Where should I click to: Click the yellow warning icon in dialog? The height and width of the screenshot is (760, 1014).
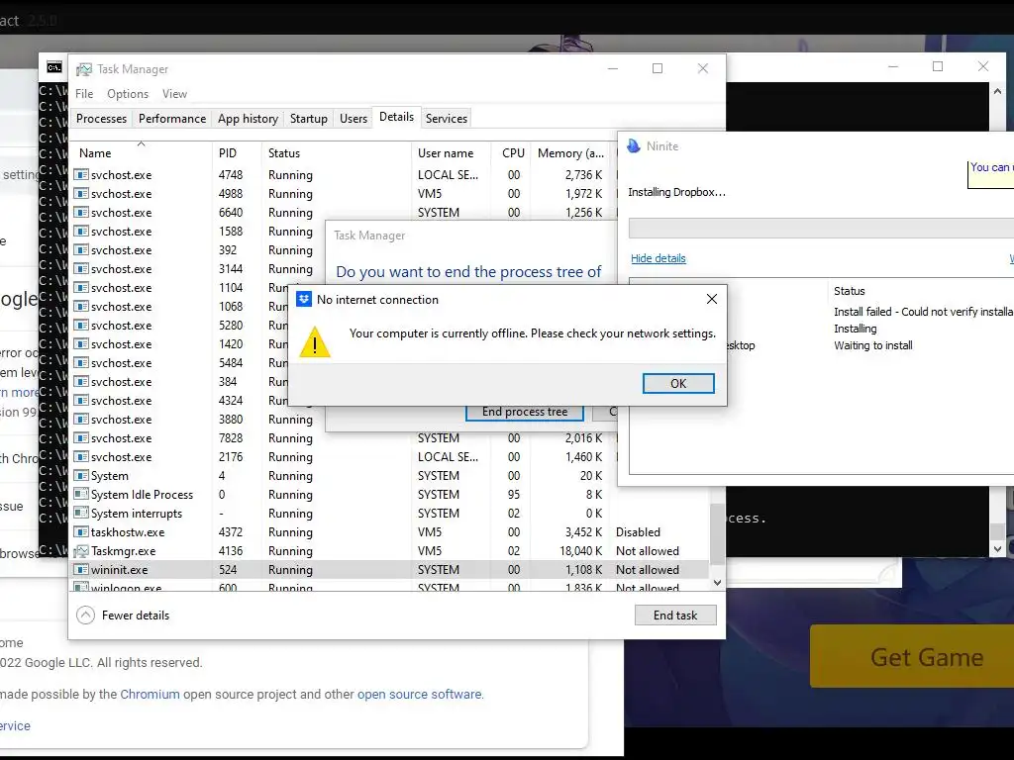[x=315, y=341]
